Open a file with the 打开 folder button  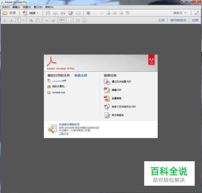click(x=9, y=13)
